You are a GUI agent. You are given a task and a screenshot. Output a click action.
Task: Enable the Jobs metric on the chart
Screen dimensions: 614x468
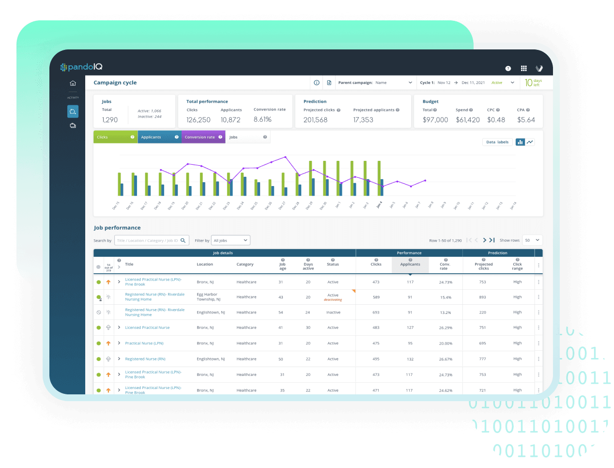233,137
